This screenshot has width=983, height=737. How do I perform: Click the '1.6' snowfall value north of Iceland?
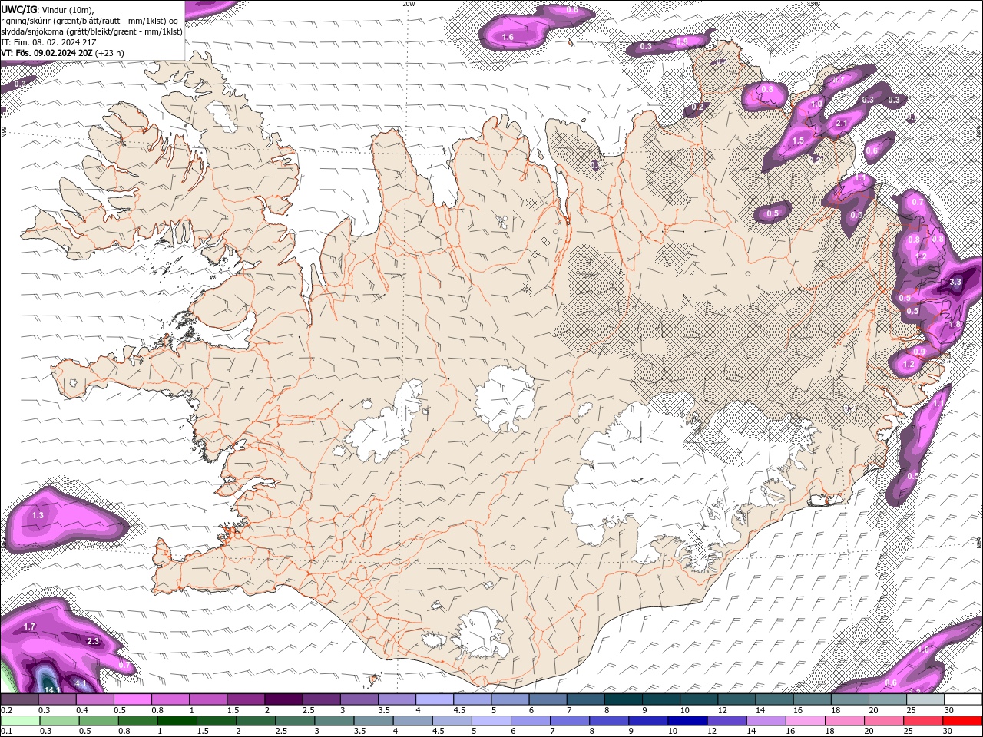coord(508,37)
